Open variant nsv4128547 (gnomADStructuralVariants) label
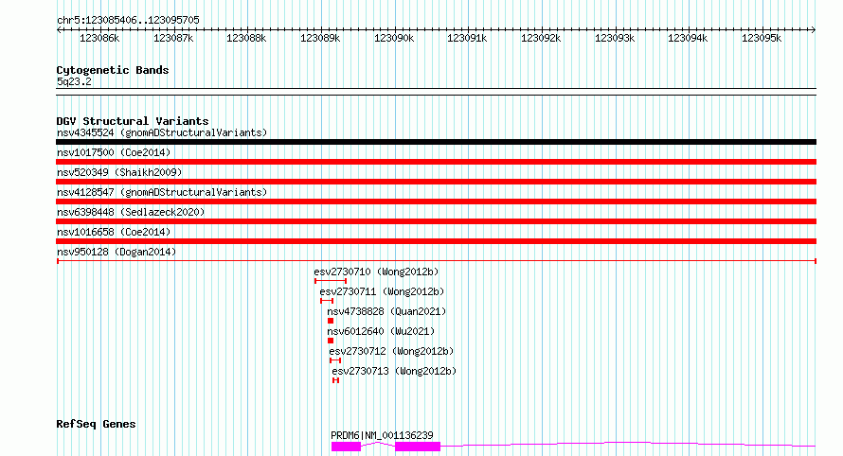This screenshot has height=456, width=843. 162,192
